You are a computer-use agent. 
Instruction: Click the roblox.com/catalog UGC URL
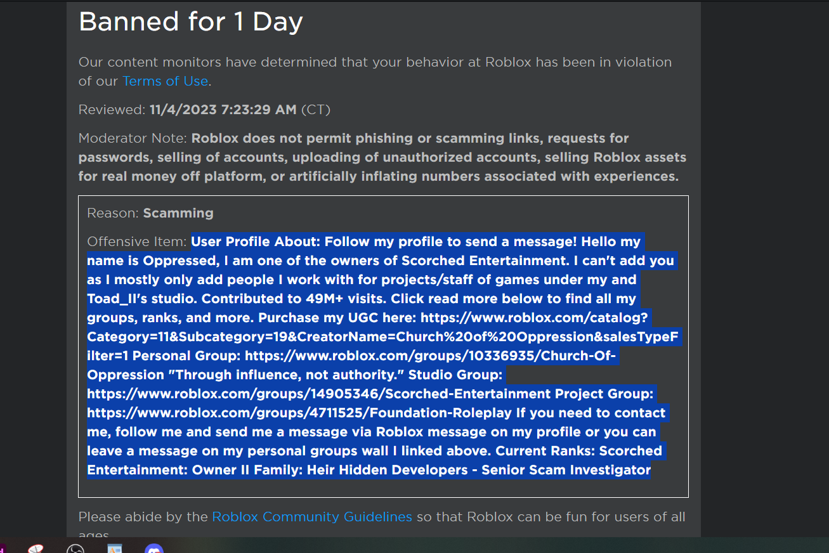tap(539, 318)
